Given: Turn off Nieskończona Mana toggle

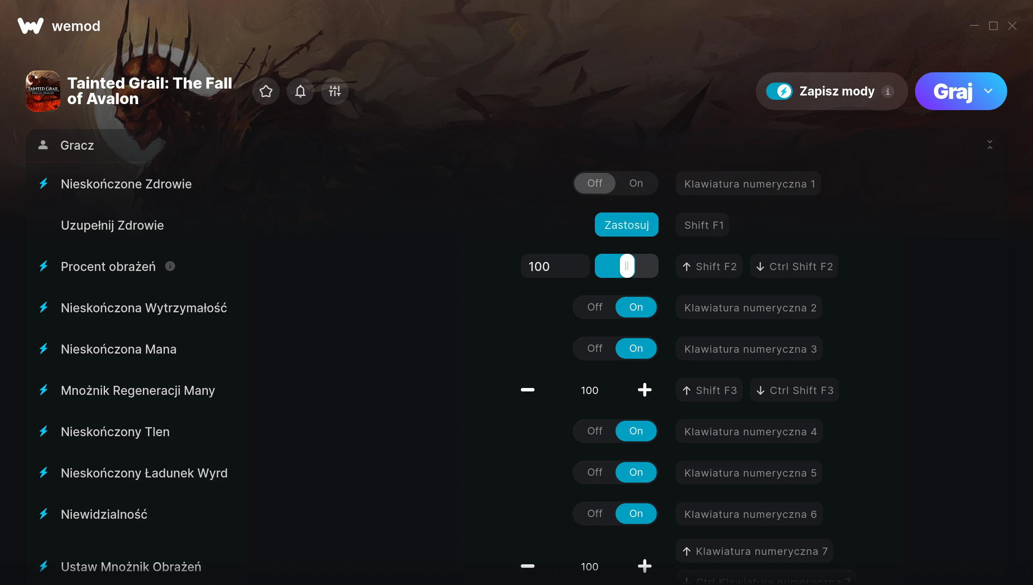Looking at the screenshot, I should click(595, 348).
